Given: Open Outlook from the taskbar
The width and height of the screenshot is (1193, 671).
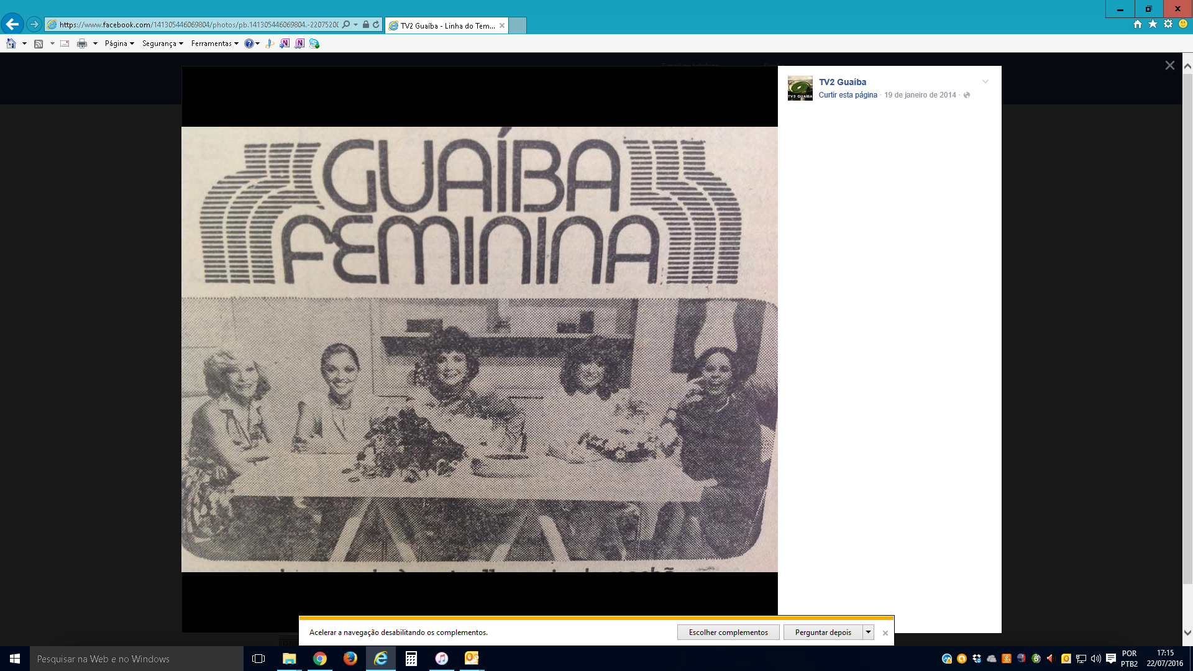Looking at the screenshot, I should coord(472,659).
